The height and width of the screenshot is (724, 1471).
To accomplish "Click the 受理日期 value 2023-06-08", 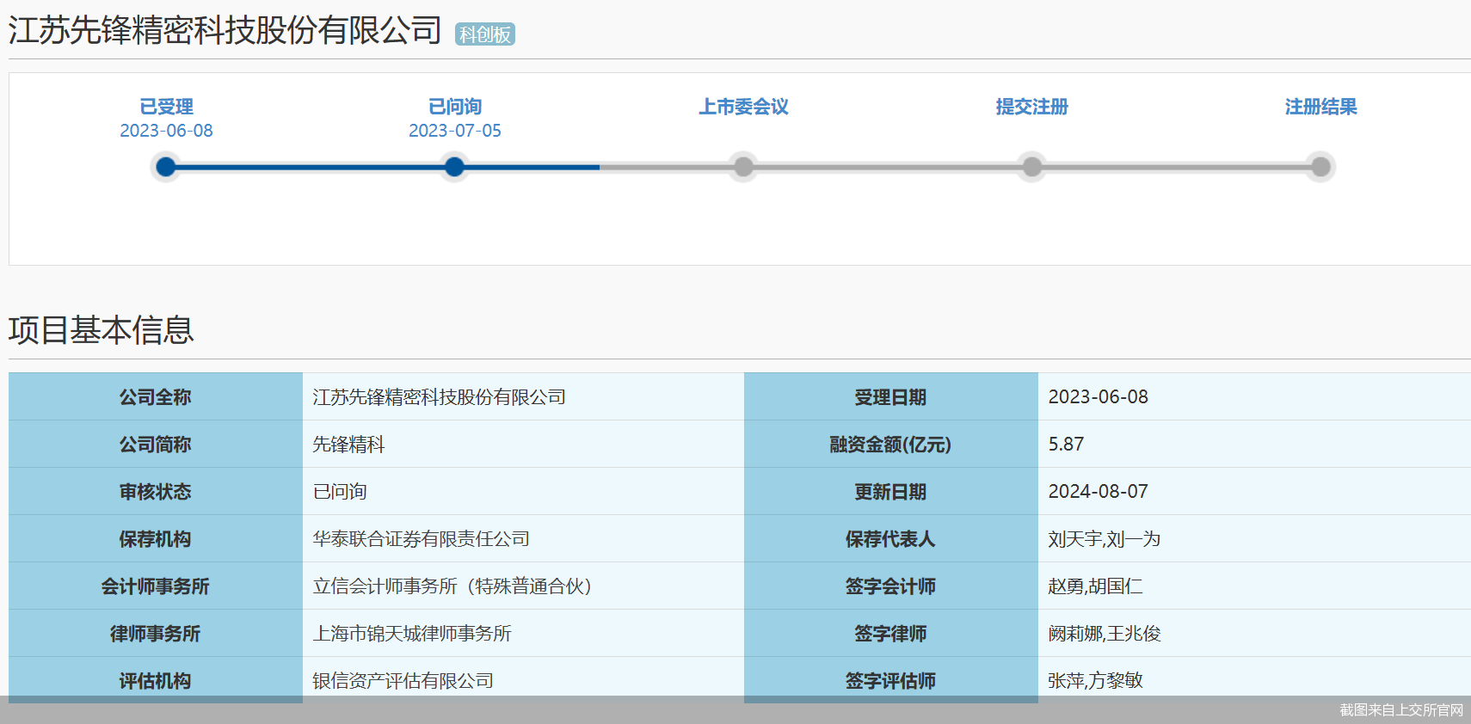I will point(1098,397).
